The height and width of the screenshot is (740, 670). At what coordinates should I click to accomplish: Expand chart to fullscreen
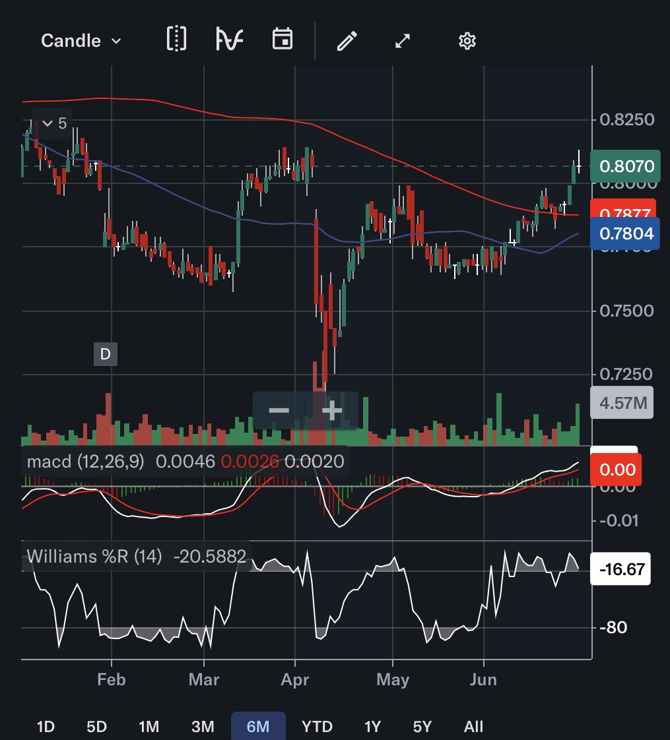(x=403, y=41)
